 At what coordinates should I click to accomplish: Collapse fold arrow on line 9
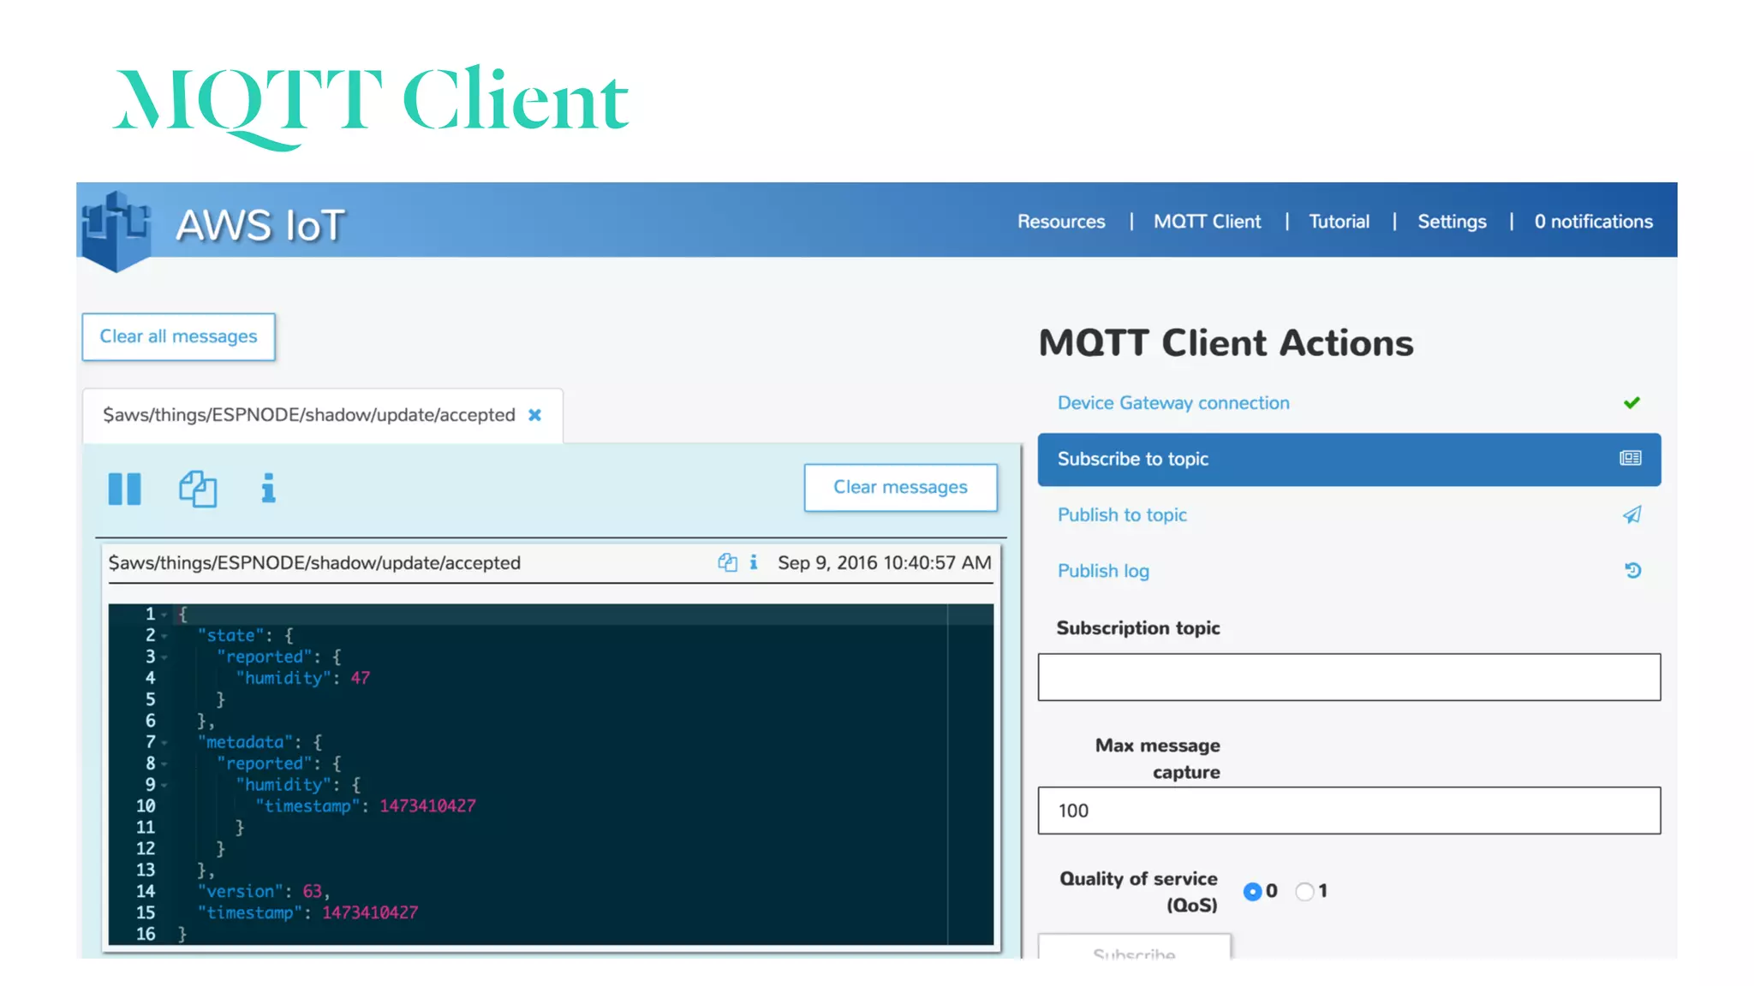[164, 785]
